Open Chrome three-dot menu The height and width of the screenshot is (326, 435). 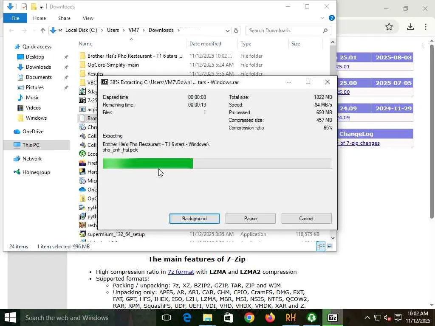(x=426, y=27)
